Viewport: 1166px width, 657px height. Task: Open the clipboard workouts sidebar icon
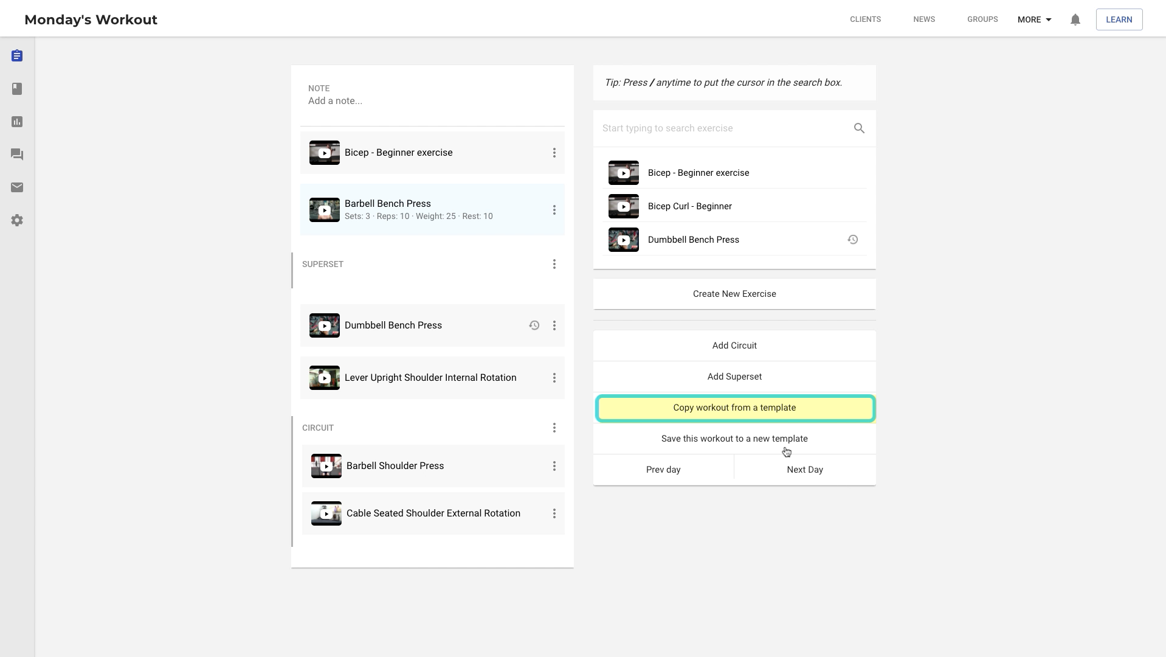(17, 56)
